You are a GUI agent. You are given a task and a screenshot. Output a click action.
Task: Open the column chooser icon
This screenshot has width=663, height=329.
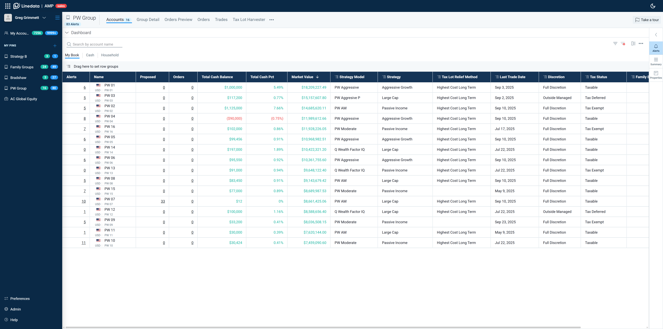(633, 43)
